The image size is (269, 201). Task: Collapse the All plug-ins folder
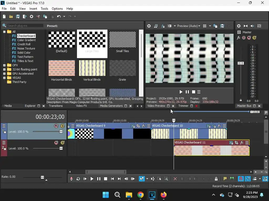tap(4, 32)
